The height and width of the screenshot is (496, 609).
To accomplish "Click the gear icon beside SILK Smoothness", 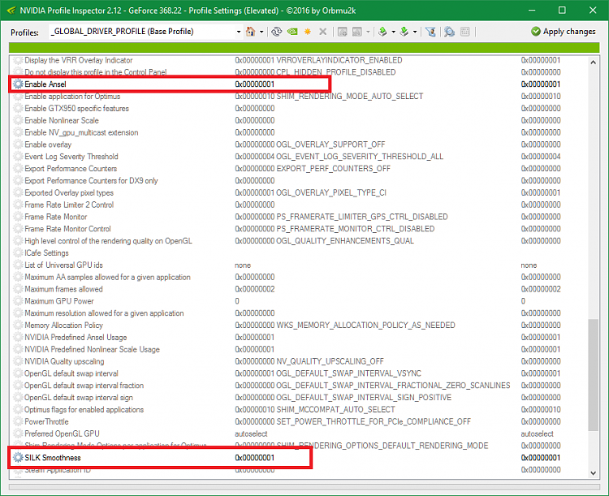I will [x=18, y=458].
